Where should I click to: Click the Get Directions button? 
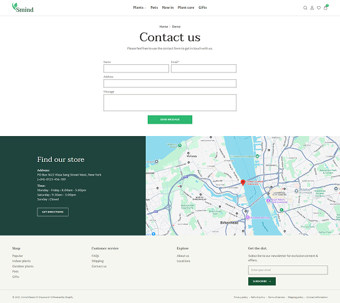[52, 212]
